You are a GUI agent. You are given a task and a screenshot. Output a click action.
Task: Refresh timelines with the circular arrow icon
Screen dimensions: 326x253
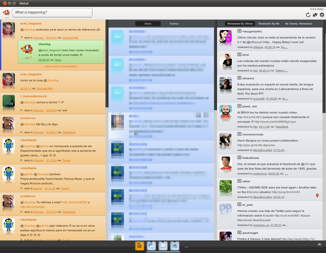tap(308, 15)
